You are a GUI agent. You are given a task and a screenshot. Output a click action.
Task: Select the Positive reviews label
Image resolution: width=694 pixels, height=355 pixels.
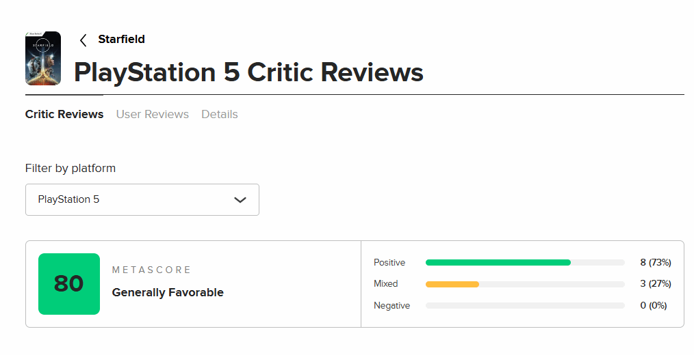389,263
